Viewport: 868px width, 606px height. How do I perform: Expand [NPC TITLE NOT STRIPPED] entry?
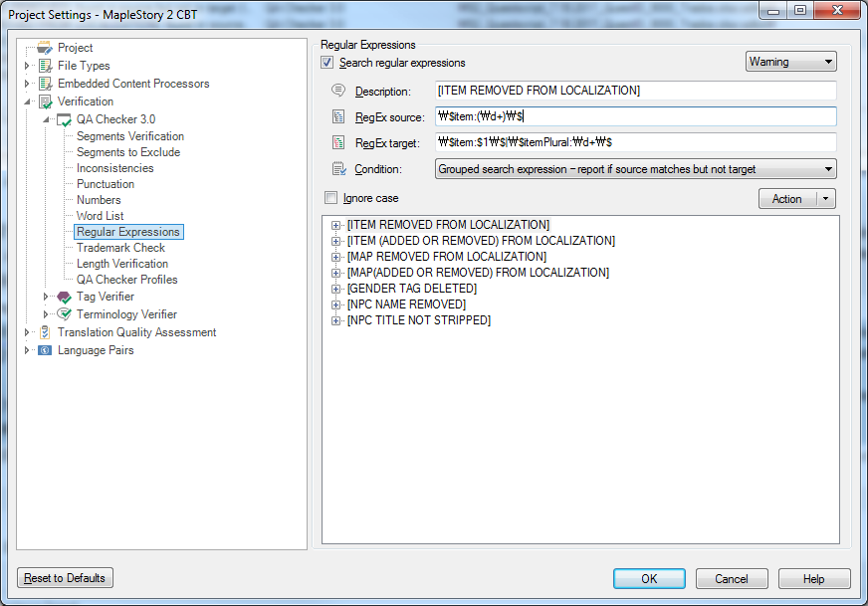[x=335, y=321]
